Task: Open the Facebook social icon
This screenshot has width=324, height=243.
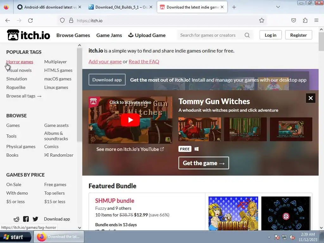Action: point(26,219)
